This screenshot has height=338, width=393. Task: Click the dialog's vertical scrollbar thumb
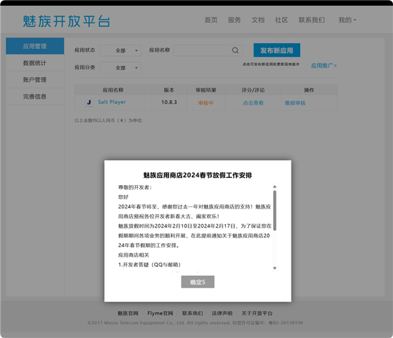click(x=274, y=209)
